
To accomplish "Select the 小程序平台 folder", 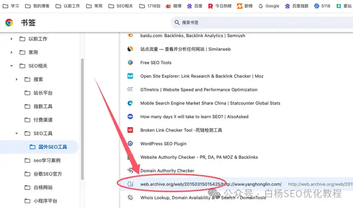I will click(41, 201).
